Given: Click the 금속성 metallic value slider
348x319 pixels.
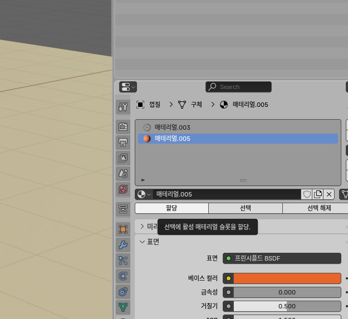Looking at the screenshot, I should point(287,292).
